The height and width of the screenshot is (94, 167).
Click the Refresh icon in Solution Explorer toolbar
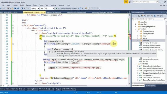(x=155, y=16)
